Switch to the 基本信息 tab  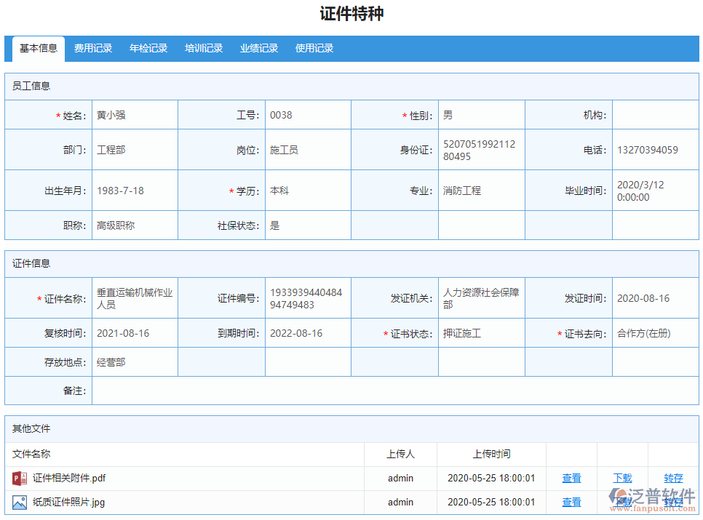pos(39,49)
